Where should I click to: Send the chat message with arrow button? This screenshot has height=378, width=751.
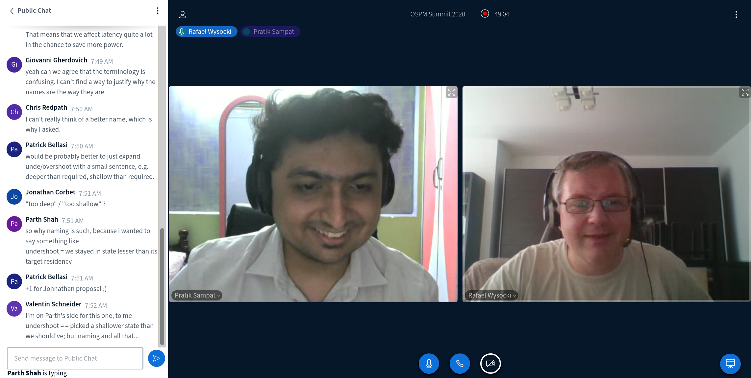pos(156,358)
